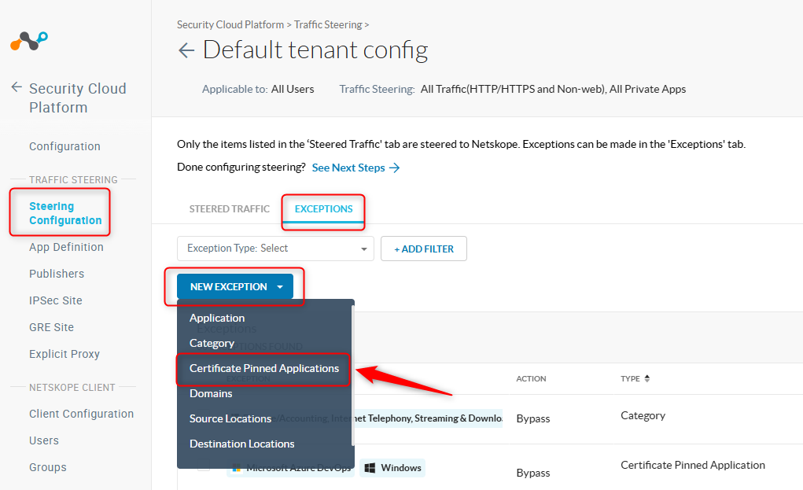Image resolution: width=803 pixels, height=490 pixels.
Task: Click the Netskope logo
Action: click(29, 41)
